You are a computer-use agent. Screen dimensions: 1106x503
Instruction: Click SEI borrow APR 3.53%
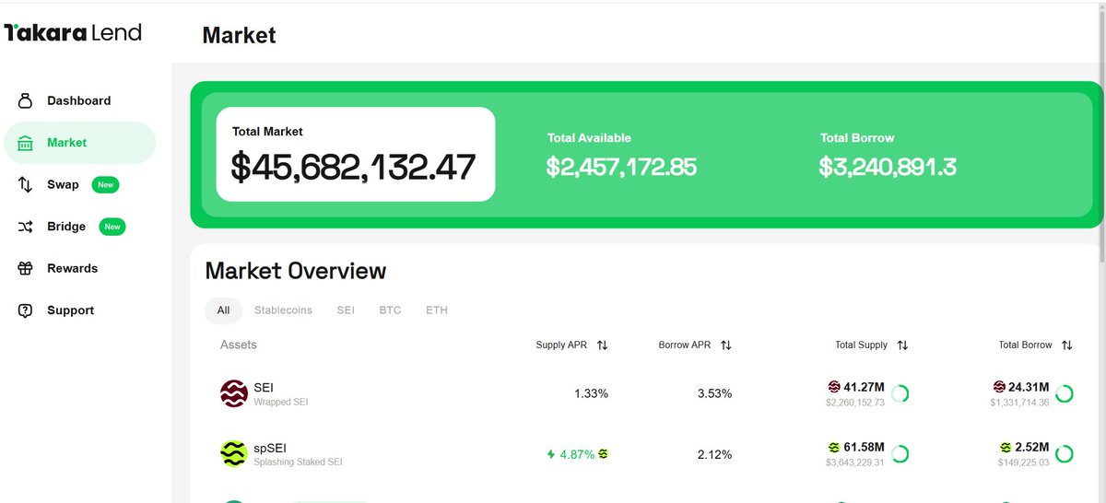[x=714, y=393]
